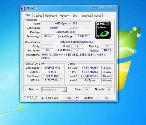Open the Mainboard tab
This screenshot has width=146, height=125.
tap(51, 16)
